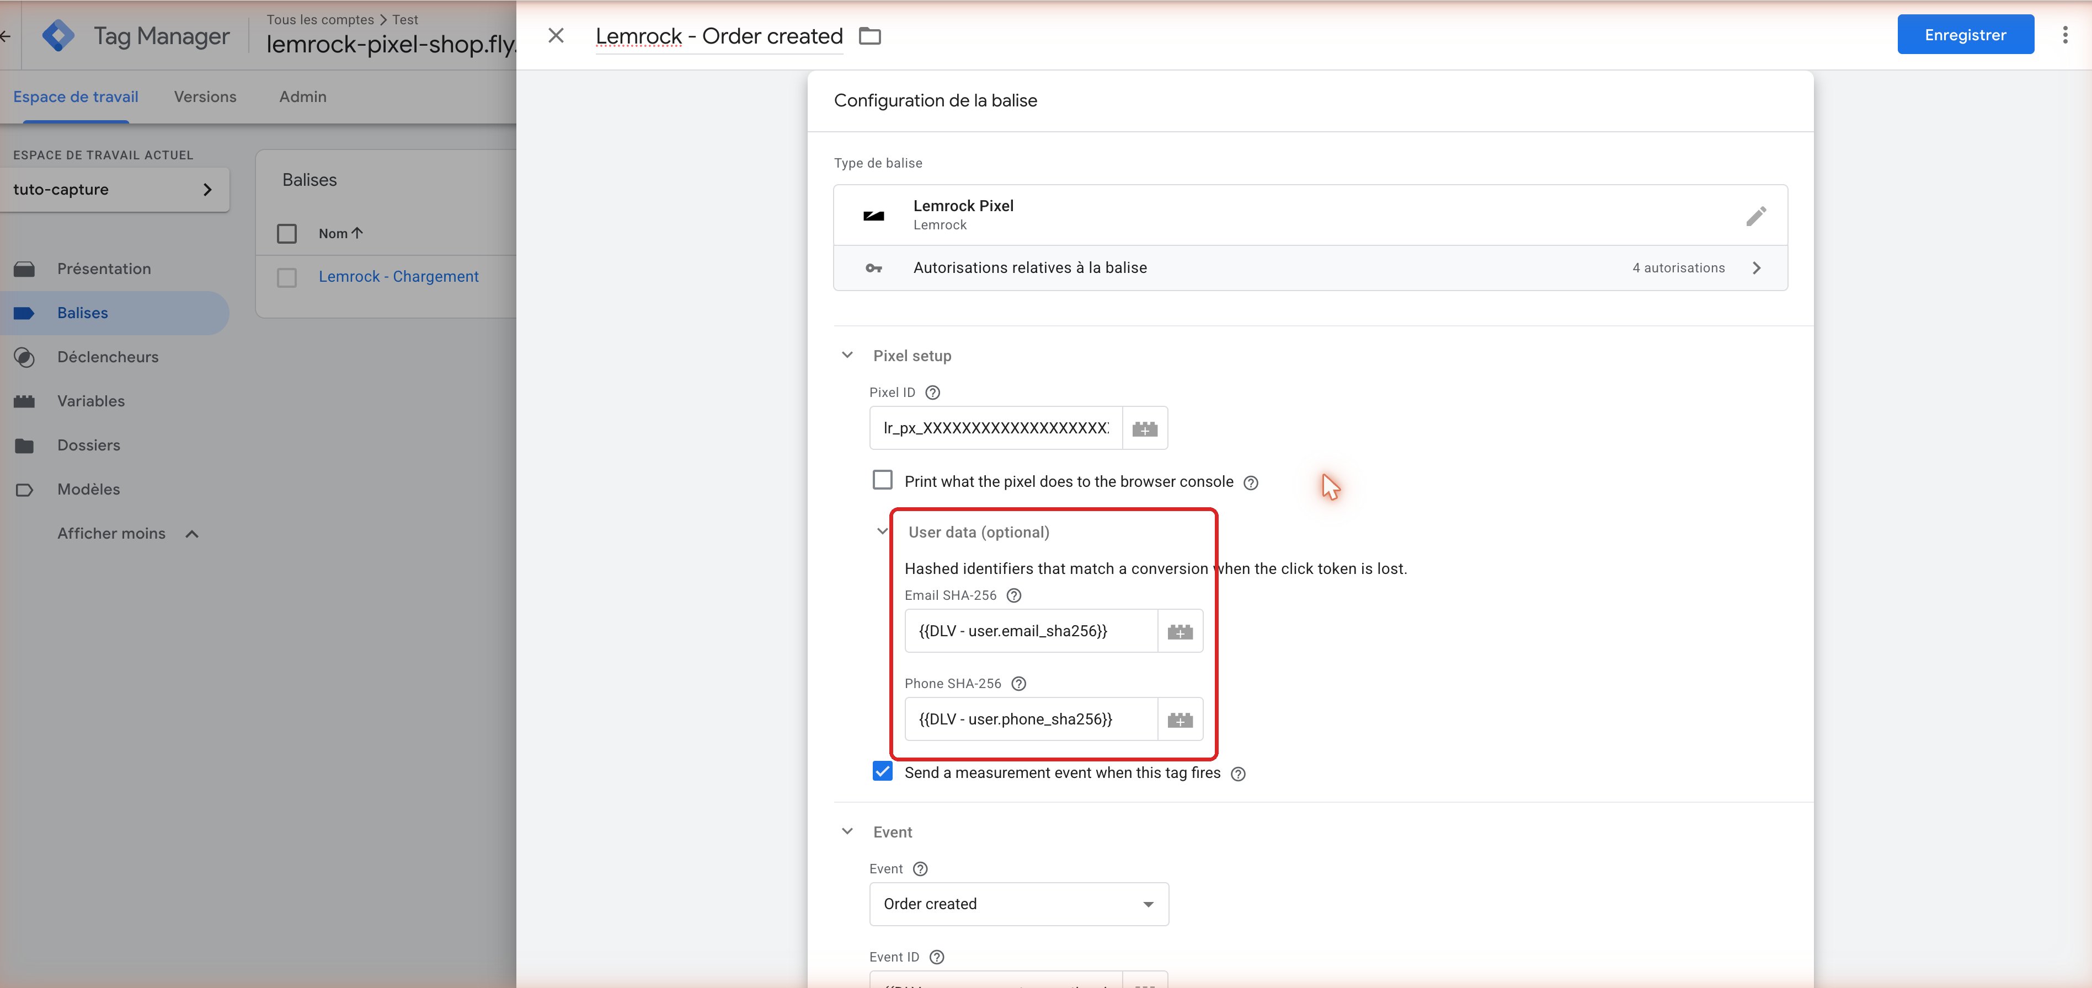
Task: Open help icon for Phone SHA-256
Action: coord(1018,684)
